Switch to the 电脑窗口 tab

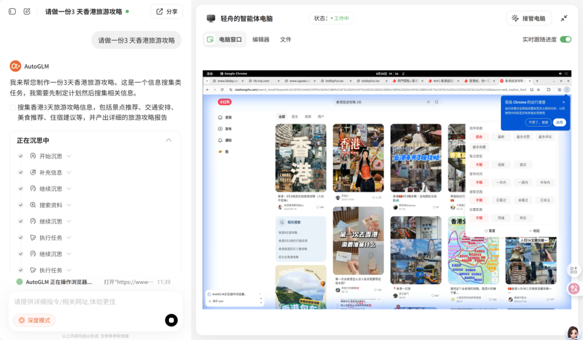click(225, 39)
